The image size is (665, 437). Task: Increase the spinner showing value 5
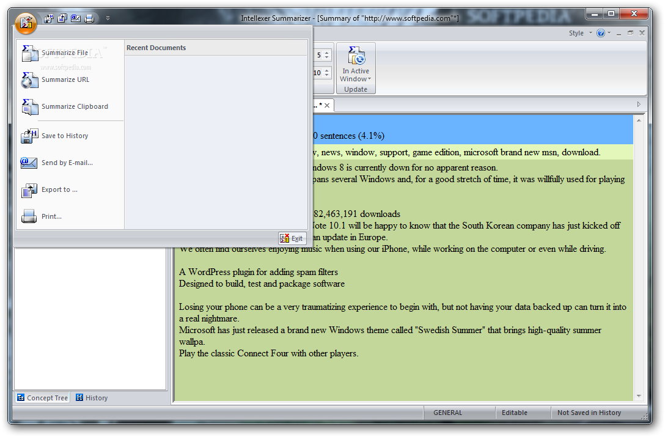(326, 53)
